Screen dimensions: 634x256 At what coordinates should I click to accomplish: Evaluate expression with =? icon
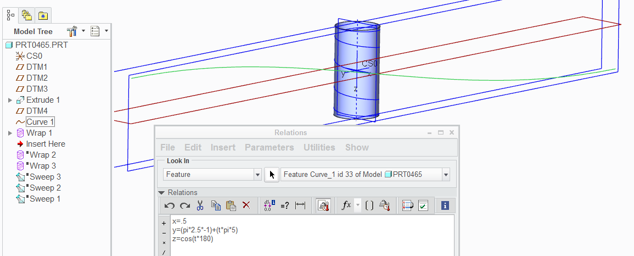tap(285, 205)
